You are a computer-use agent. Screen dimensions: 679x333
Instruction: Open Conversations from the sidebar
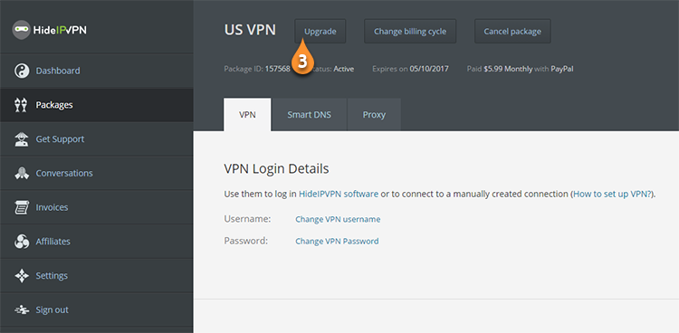[x=97, y=173]
